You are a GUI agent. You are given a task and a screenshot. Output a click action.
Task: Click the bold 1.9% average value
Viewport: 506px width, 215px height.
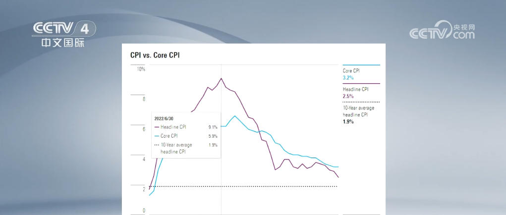(x=348, y=121)
